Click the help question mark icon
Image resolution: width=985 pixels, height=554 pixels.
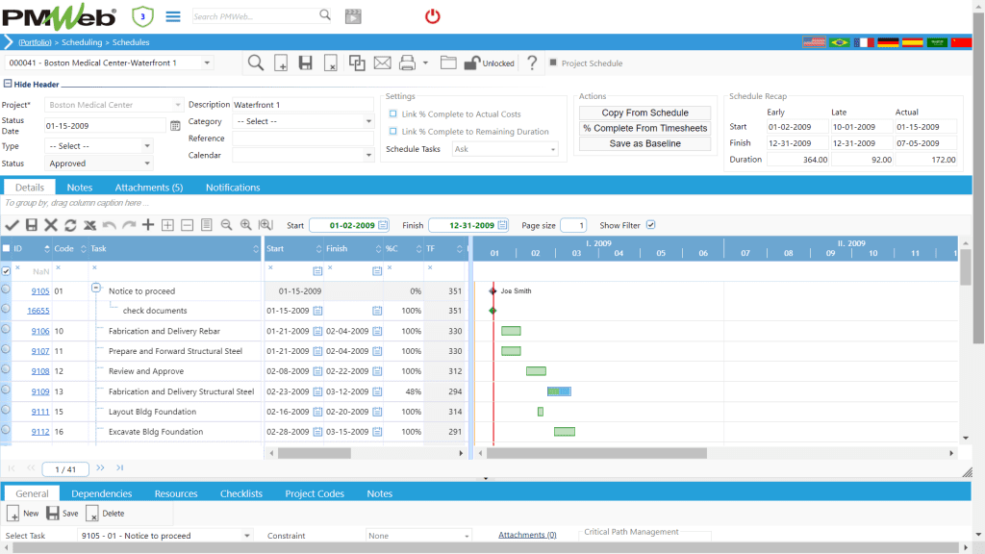click(531, 63)
